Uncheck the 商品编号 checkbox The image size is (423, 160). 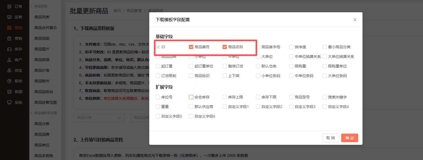point(191,47)
